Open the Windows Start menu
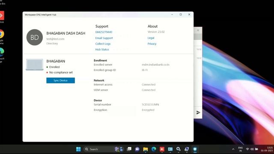This screenshot has height=154, width=274. [x=78, y=149]
